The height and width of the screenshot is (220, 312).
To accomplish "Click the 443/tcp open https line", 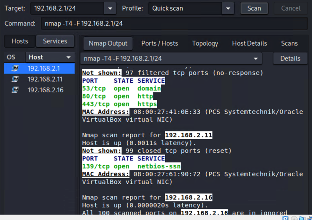I will 120,104.
